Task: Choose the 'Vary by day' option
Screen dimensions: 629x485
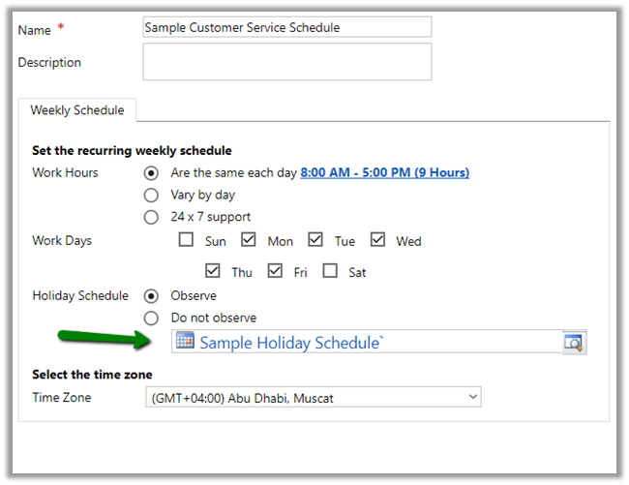Action: (x=151, y=195)
